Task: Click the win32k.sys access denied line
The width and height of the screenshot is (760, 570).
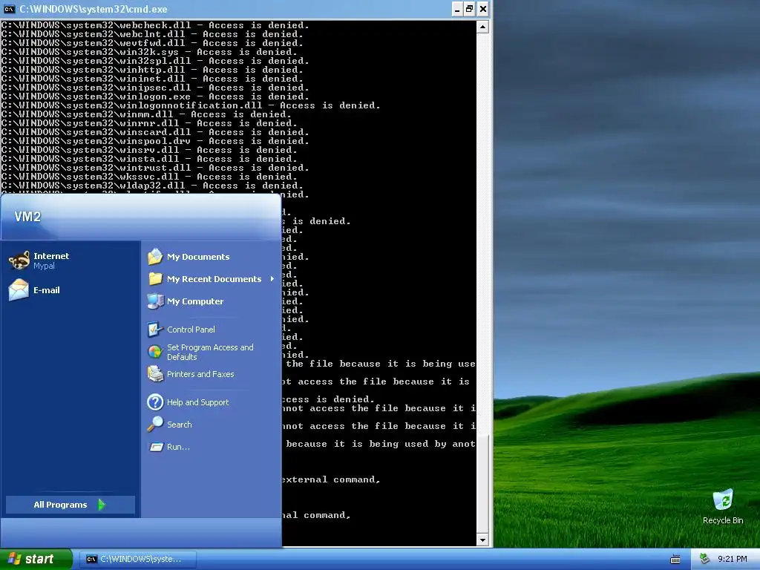Action: click(x=148, y=52)
